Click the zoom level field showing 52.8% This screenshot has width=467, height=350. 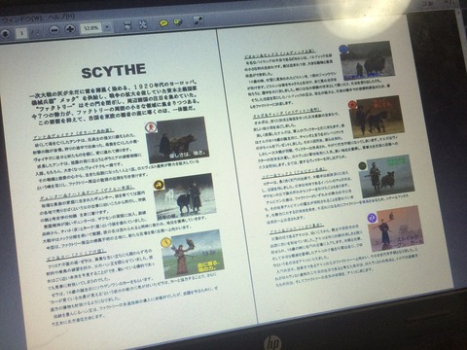point(91,28)
